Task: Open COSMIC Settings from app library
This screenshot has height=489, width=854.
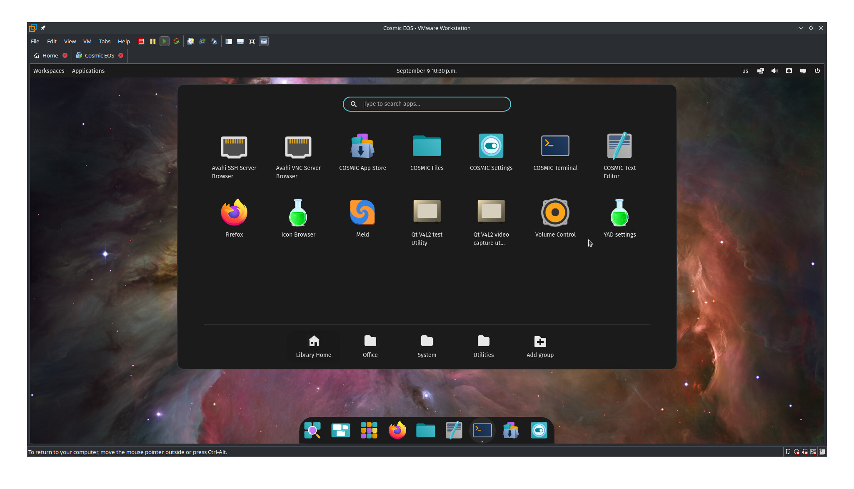Action: tap(491, 152)
